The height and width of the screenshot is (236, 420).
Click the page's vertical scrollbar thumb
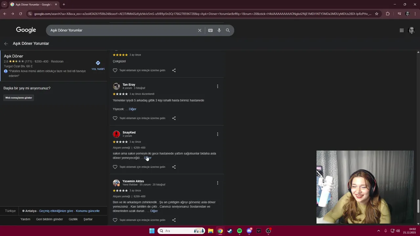point(418,206)
